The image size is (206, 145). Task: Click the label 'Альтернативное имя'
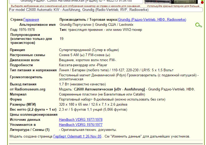(37, 25)
